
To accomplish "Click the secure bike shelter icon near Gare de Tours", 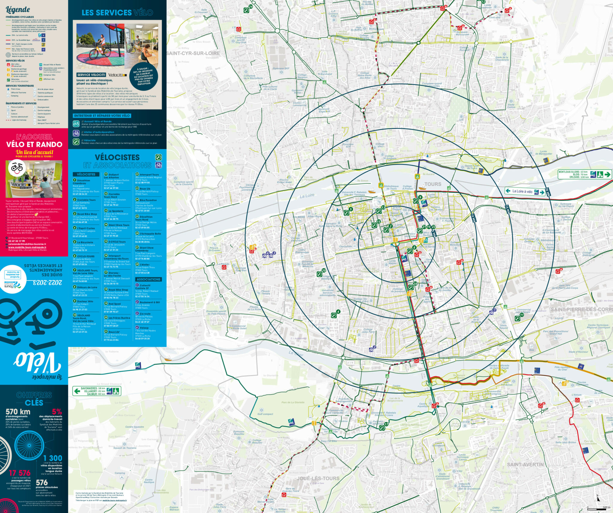I will coord(416,255).
